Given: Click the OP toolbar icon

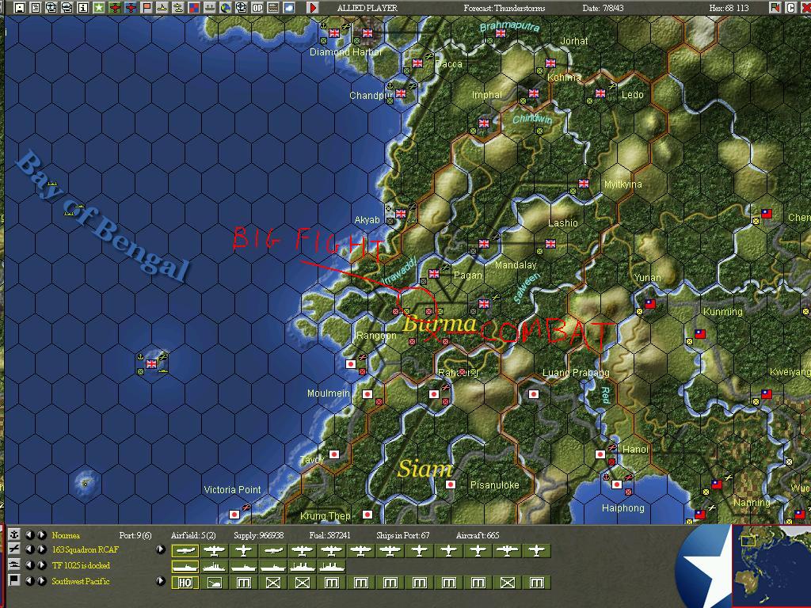Looking at the screenshot, I should pyautogui.click(x=257, y=8).
